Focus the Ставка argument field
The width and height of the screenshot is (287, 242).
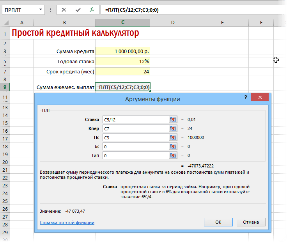(136, 119)
